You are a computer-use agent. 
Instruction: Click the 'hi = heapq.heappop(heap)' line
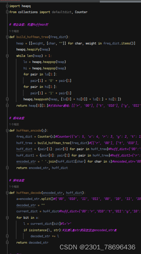pyautogui.click(x=45, y=68)
